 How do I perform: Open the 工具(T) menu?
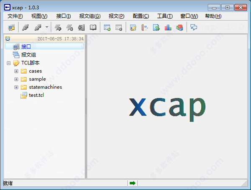[165, 16]
